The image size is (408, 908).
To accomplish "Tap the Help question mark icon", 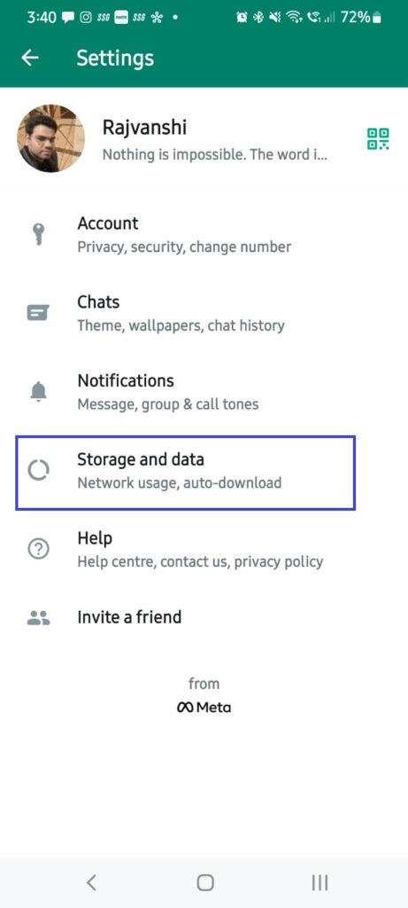I will tap(39, 549).
